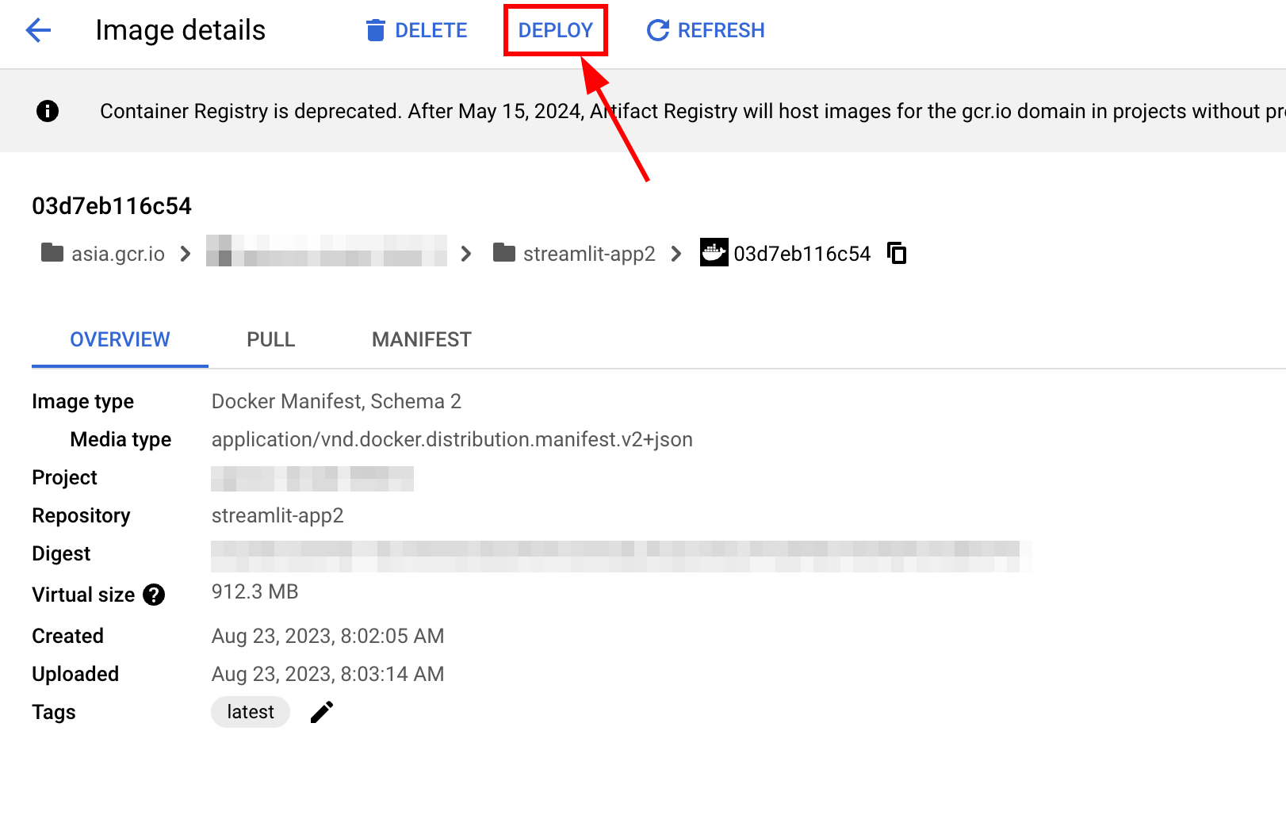Click the chevron right after asia.gcr.io

[186, 254]
